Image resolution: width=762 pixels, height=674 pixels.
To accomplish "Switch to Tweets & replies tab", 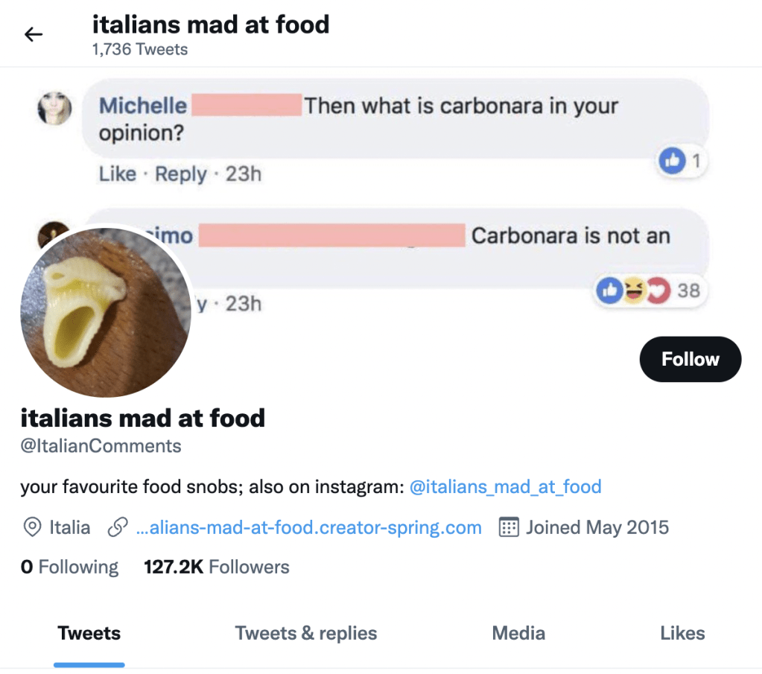I will pos(306,634).
